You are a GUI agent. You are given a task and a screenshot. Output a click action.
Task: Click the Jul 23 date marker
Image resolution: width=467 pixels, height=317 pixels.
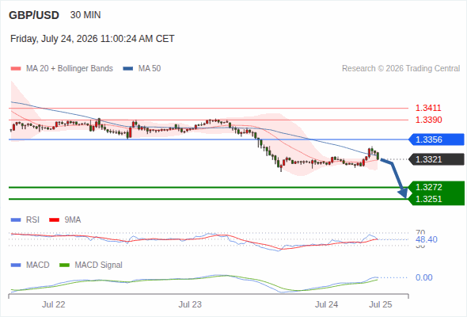tap(190, 304)
